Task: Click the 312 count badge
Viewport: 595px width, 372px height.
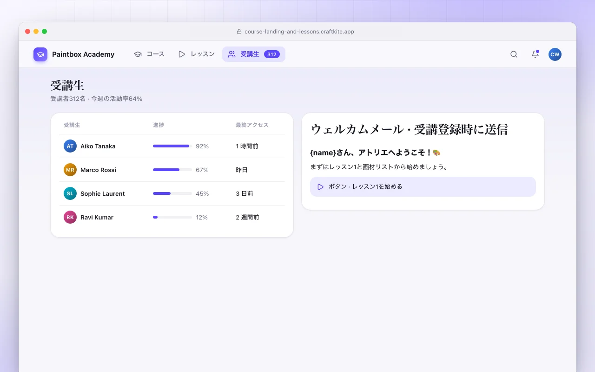Action: (272, 54)
